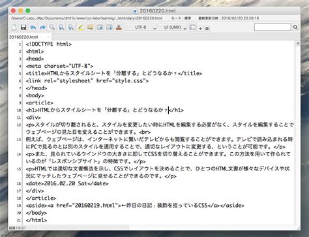Click the '</head>' closing tag line

coord(37,88)
